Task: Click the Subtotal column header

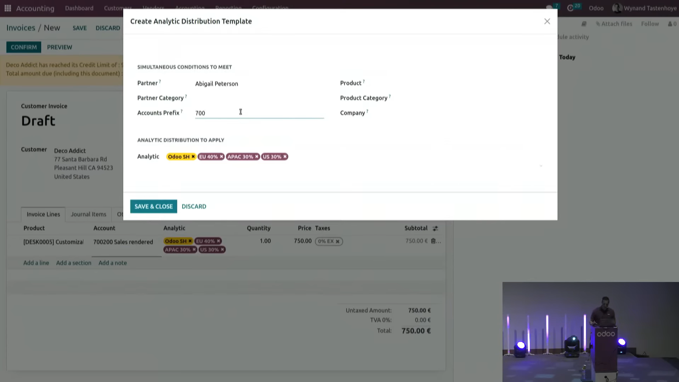Action: click(416, 228)
